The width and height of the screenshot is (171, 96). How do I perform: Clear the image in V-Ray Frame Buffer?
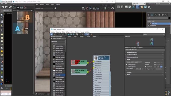point(87,8)
